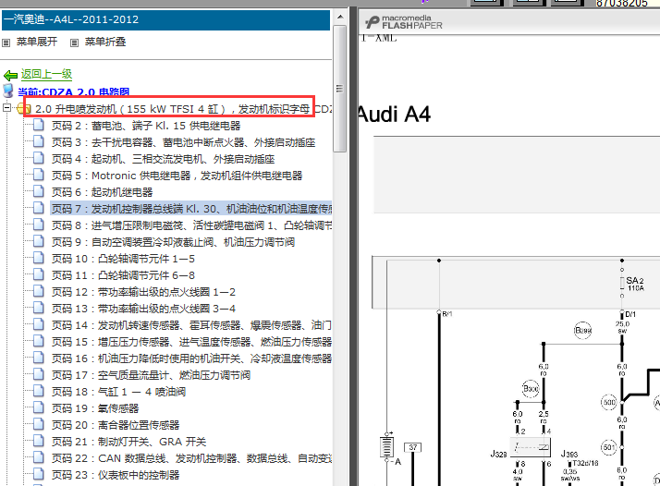This screenshot has height=486, width=660.
Task: Select 页码 7 发动机控制器总线端 page
Action: click(191, 209)
